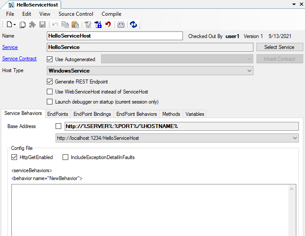Switch to the Variables tab

pos(195,114)
